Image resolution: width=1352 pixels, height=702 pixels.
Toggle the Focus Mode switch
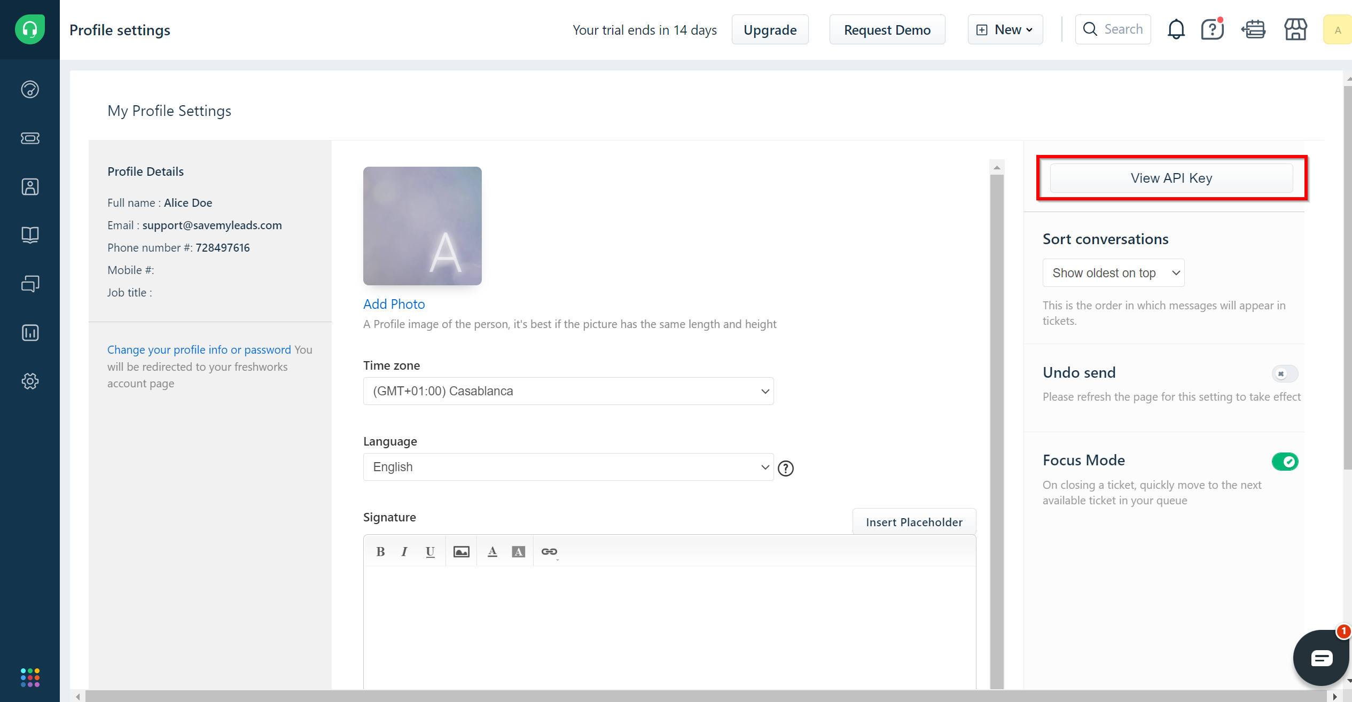point(1286,462)
